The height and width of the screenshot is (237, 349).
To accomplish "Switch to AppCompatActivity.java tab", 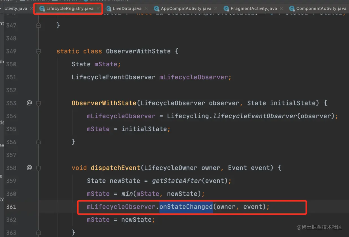I will coord(186,8).
